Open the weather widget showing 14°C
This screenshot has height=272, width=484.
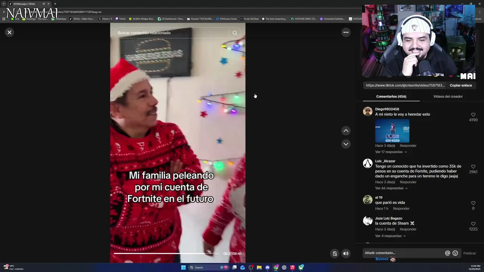[x=13, y=267]
